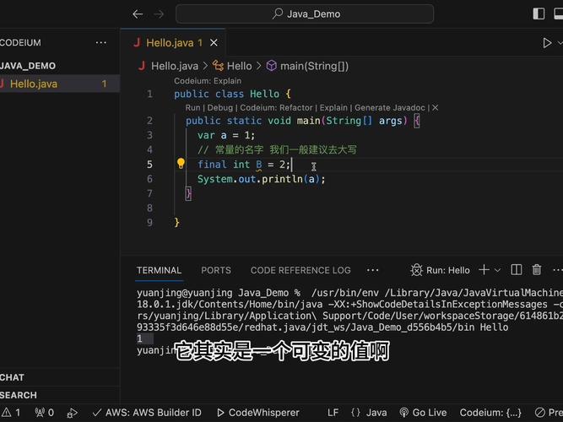Click Hello.java in the breadcrumb

175,66
